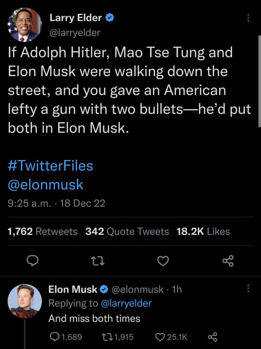Open the reply's three-dot more options

coord(248,289)
